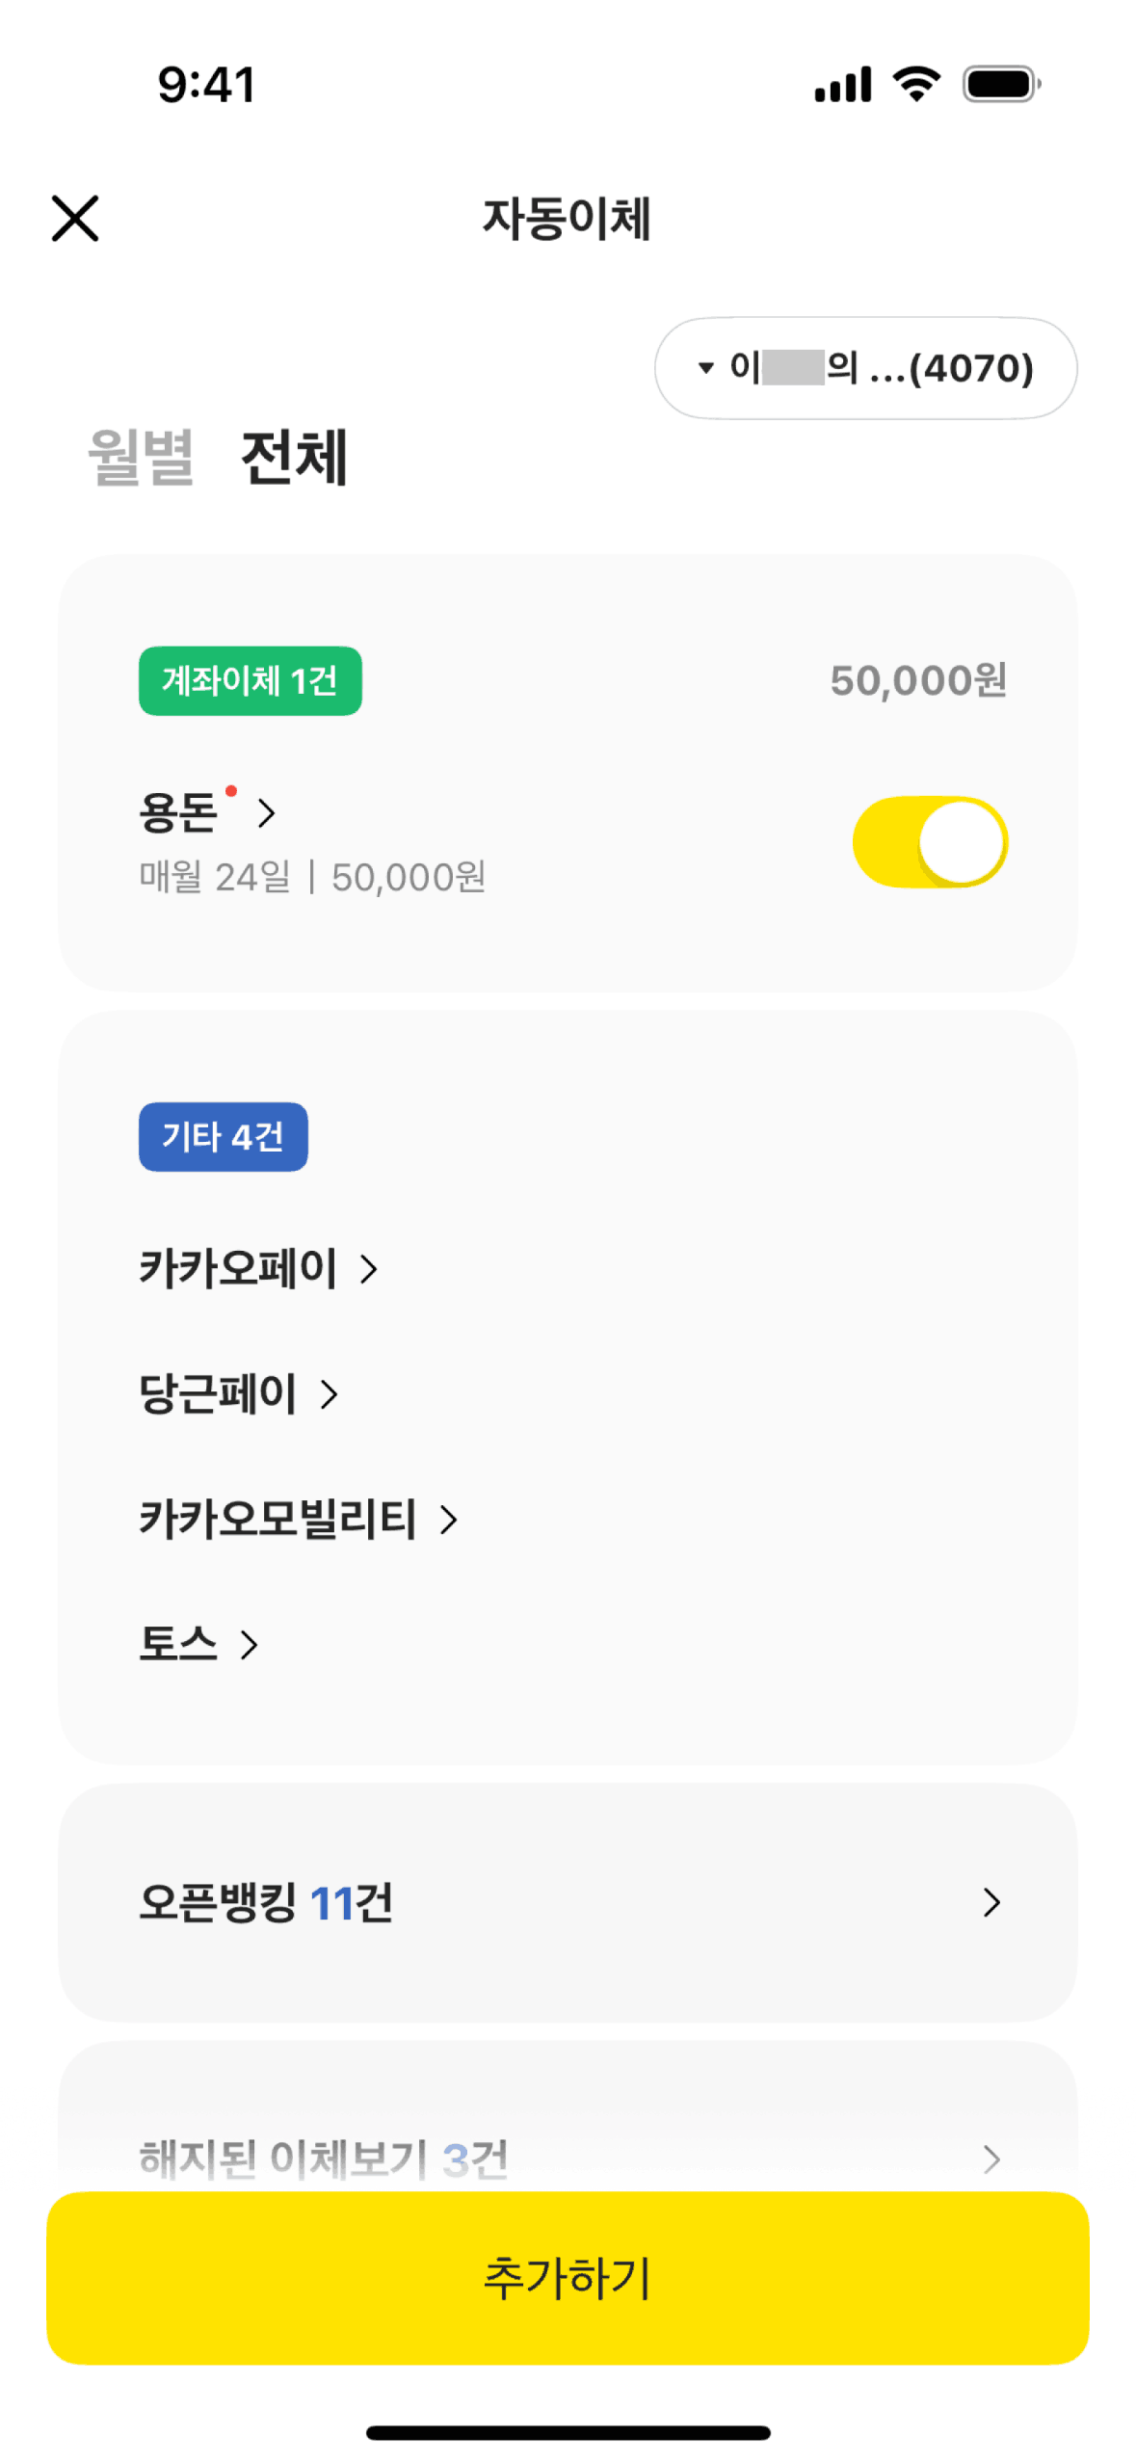The width and height of the screenshot is (1136, 2463).
Task: Click the arrow next to 카카오모빌리티
Action: click(x=448, y=1519)
